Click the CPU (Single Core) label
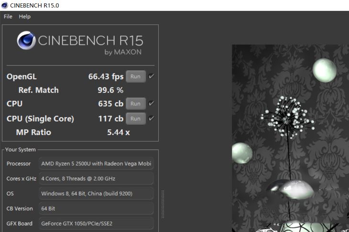349x232 pixels. 40,119
